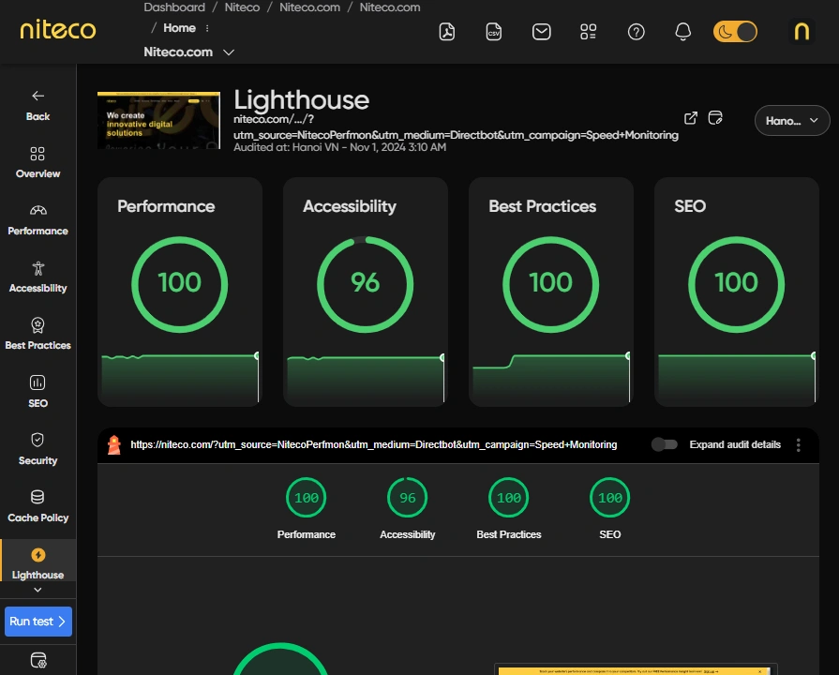The width and height of the screenshot is (839, 675).
Task: Open Cache Policy in sidebar
Action: (x=38, y=506)
